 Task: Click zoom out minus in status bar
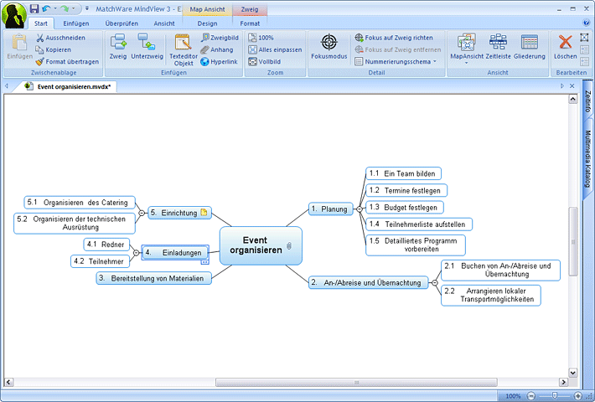coord(531,396)
